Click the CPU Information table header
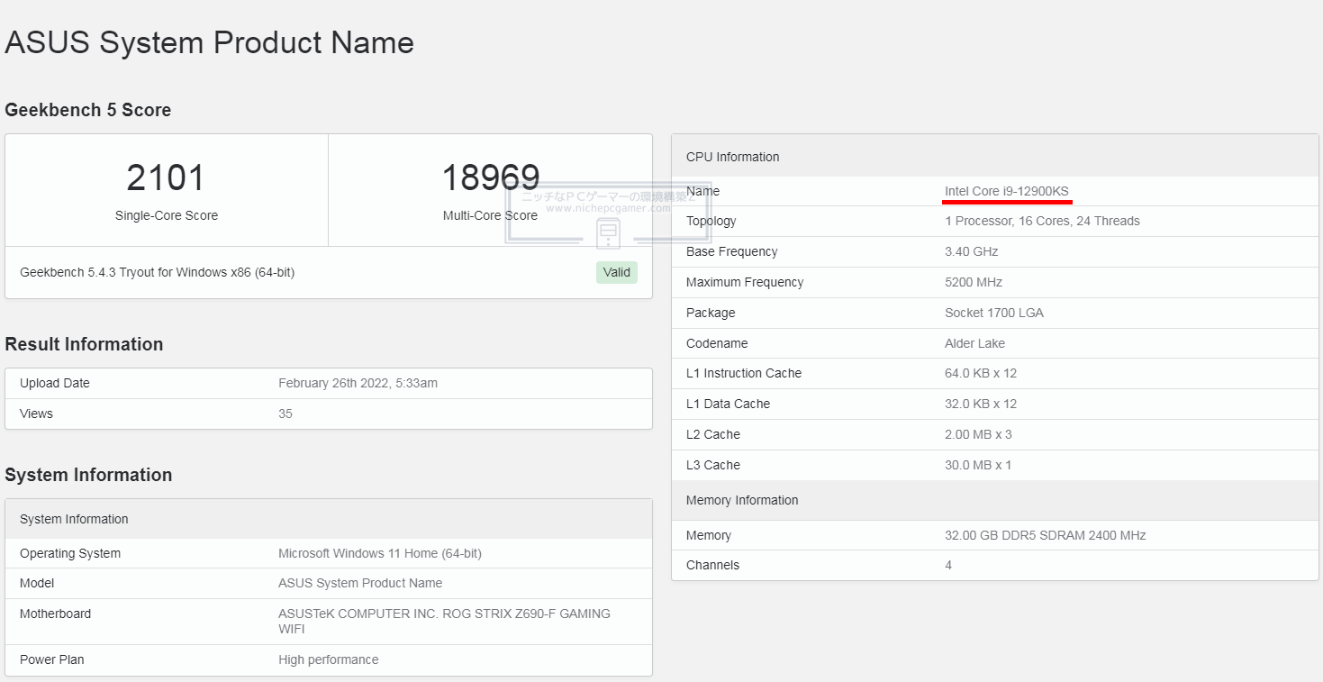Screen dimensions: 1323x682 click(732, 157)
